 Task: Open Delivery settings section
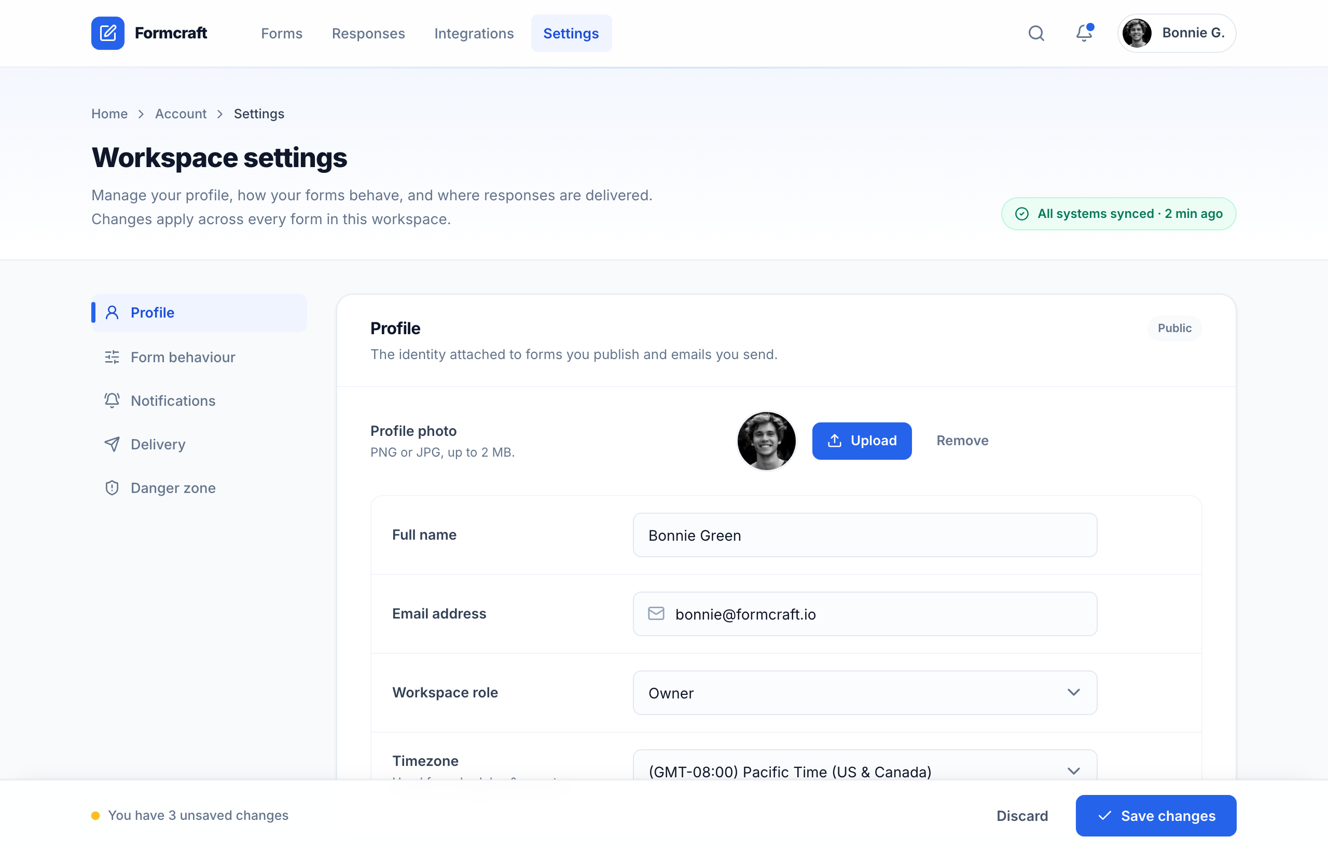[x=199, y=444]
